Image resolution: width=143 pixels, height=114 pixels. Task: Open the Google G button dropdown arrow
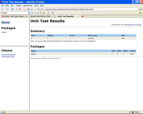click(x=34, y=13)
